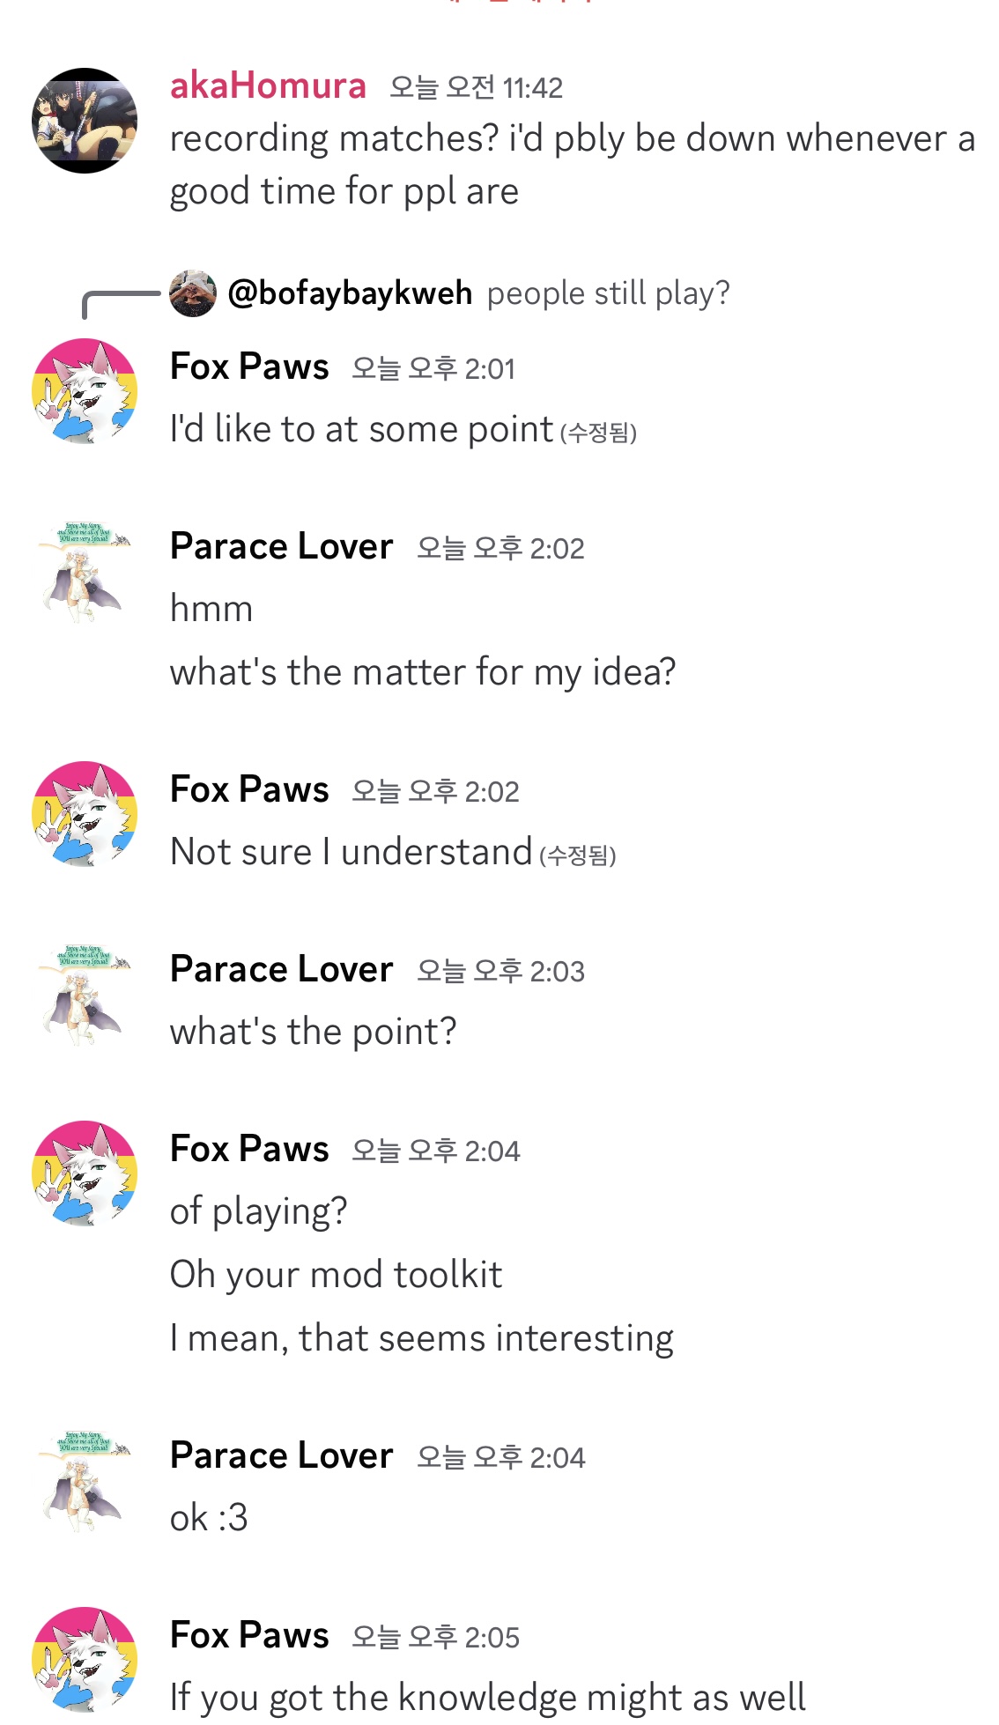The height and width of the screenshot is (1725, 999).
Task: Tap Fox Paws avatar beside the 2:05 message
Action: (x=85, y=1660)
